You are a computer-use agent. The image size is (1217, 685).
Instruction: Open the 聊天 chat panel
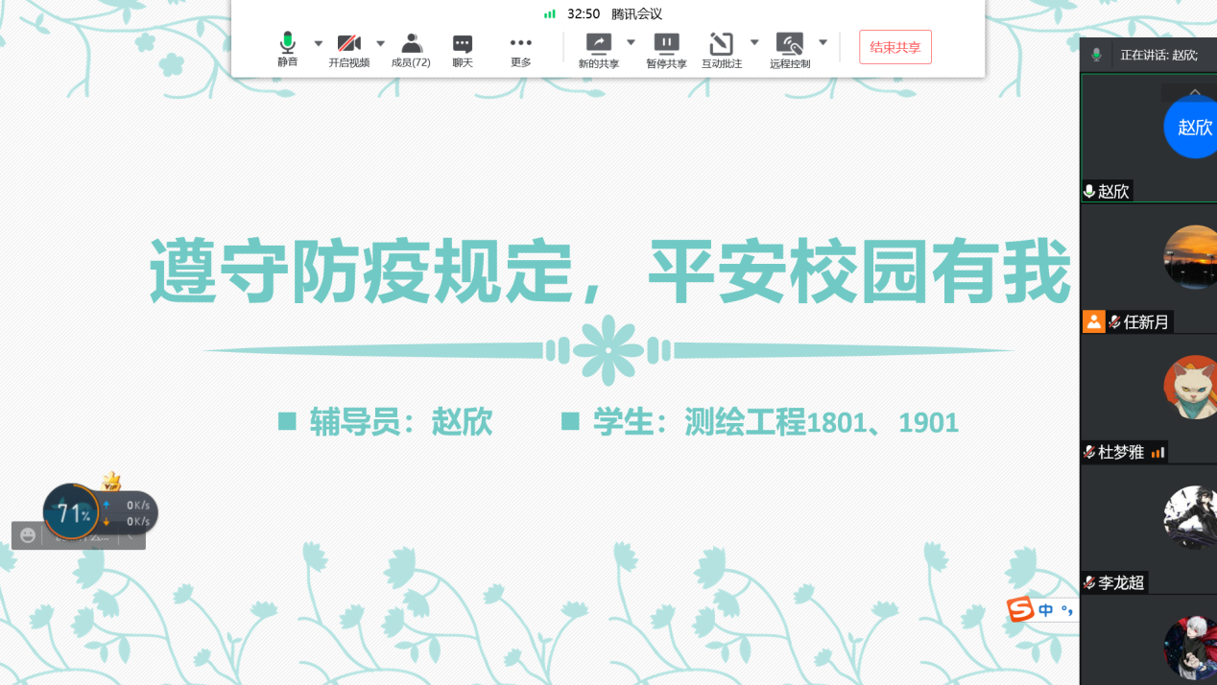coord(463,43)
